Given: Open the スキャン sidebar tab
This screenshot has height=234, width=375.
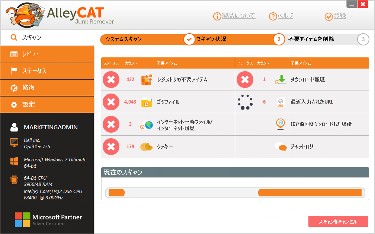Looking at the screenshot, I should click(x=47, y=38).
